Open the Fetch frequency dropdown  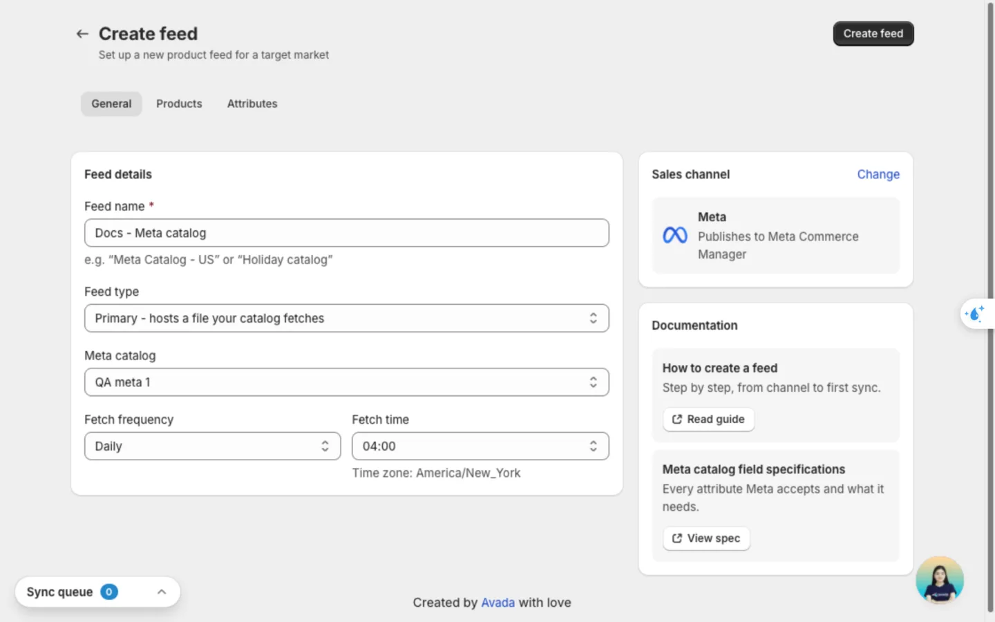coord(213,446)
